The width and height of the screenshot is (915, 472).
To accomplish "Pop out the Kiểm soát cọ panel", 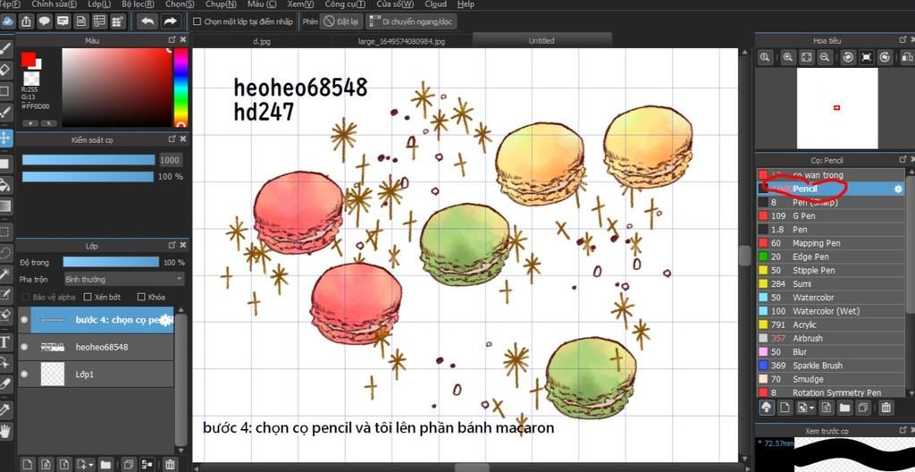I will pyautogui.click(x=172, y=139).
